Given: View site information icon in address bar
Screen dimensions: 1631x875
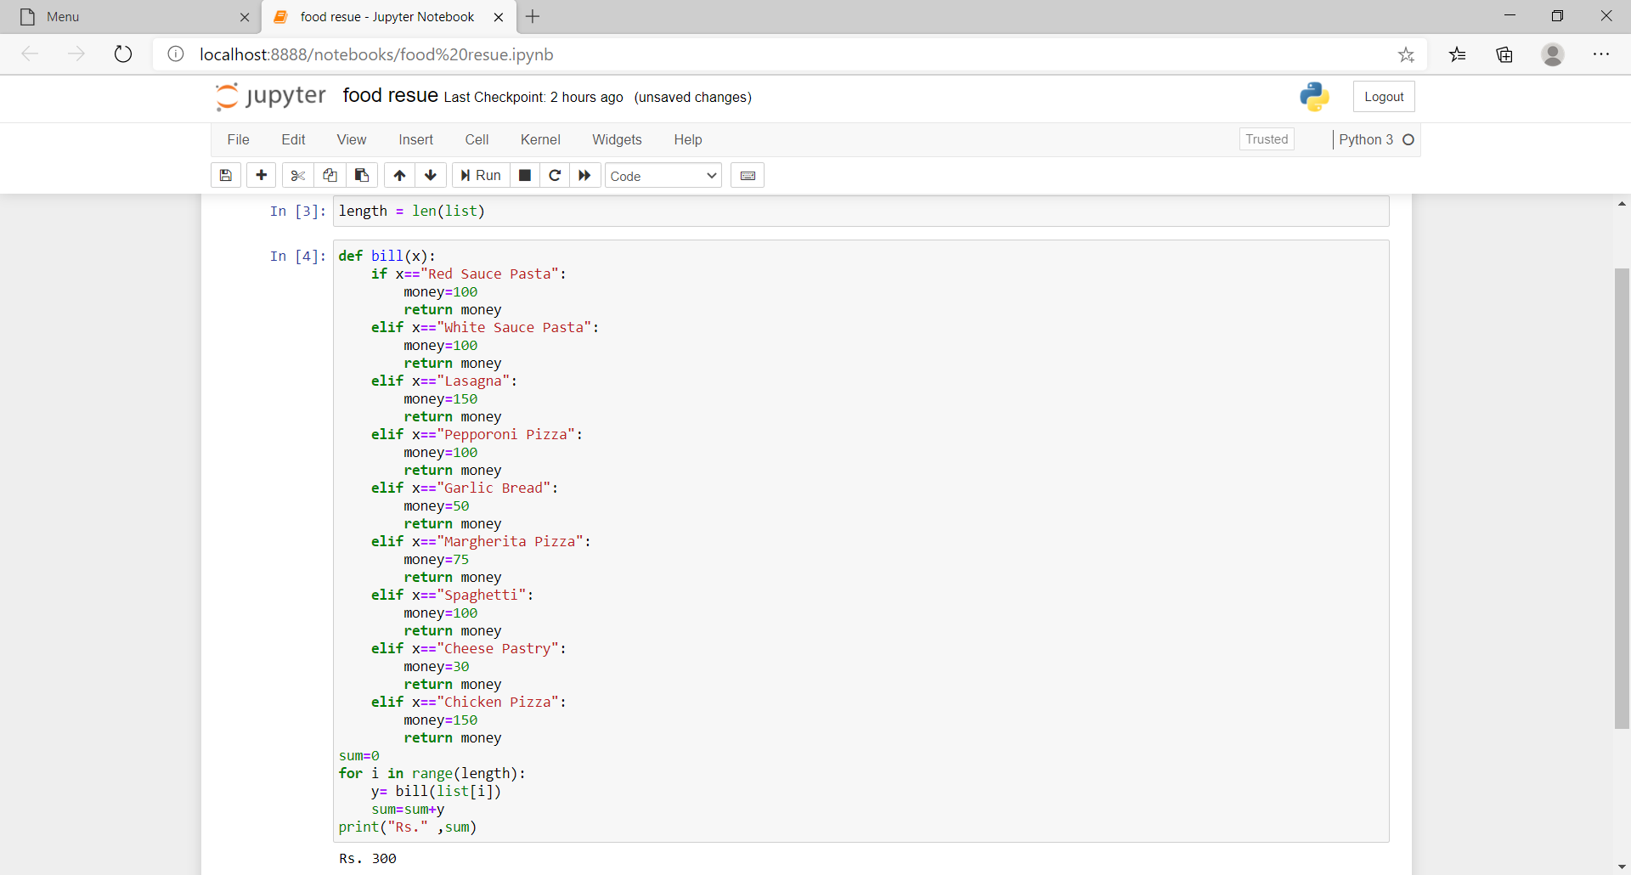Looking at the screenshot, I should tap(176, 54).
